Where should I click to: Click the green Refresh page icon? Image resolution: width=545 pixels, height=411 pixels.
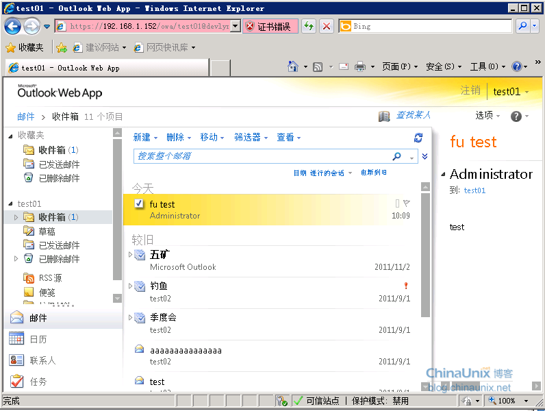pyautogui.click(x=309, y=27)
